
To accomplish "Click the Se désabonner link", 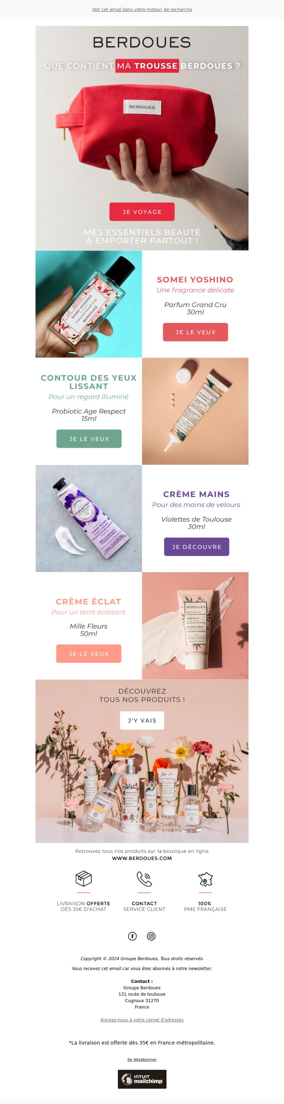I will coord(142,1059).
